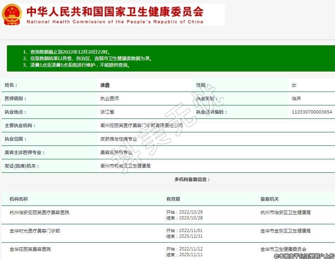The image size is (335, 259).
Task: Click the national emblem logo
Action: [x=12, y=14]
